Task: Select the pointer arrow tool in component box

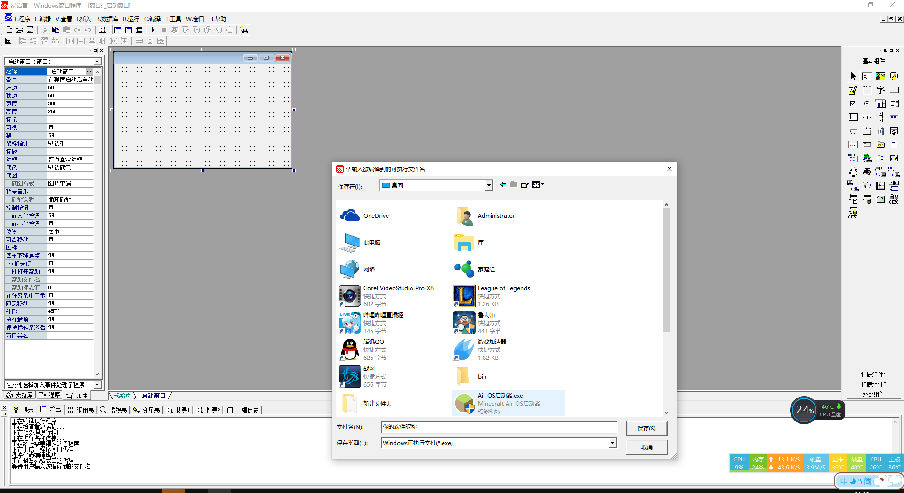Action: (853, 76)
